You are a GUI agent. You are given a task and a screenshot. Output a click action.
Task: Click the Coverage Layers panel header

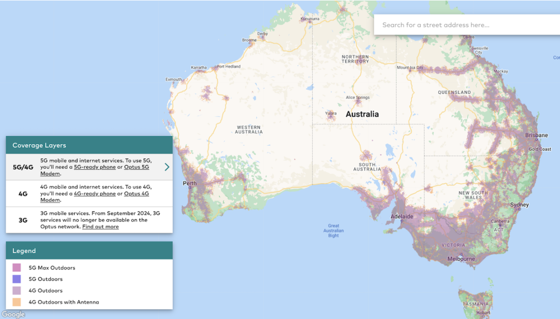point(39,145)
